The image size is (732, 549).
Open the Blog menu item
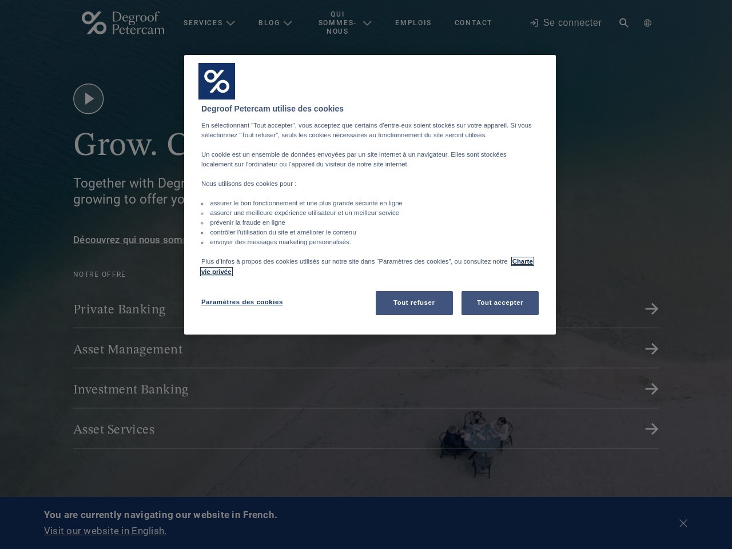(269, 23)
